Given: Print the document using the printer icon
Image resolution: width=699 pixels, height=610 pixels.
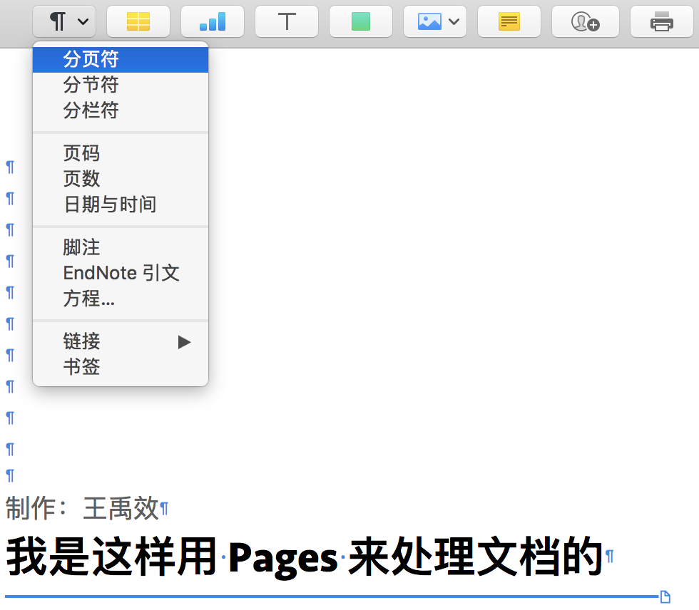Looking at the screenshot, I should point(661,21).
